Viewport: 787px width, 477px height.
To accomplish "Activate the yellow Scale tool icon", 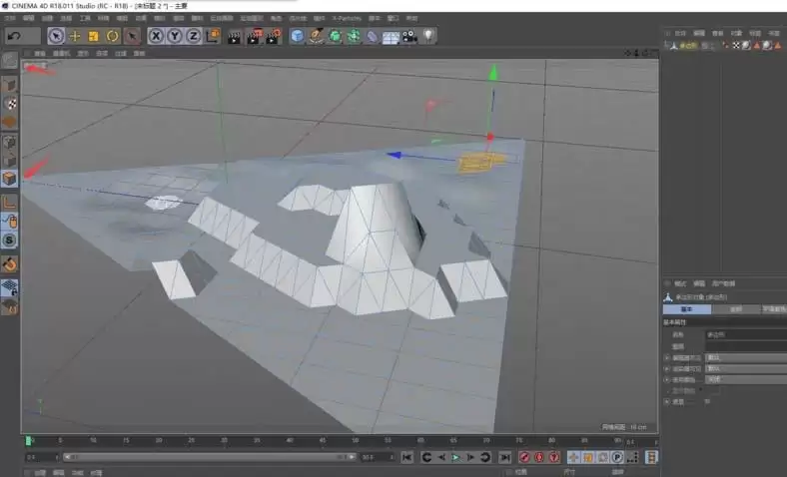I will (94, 36).
